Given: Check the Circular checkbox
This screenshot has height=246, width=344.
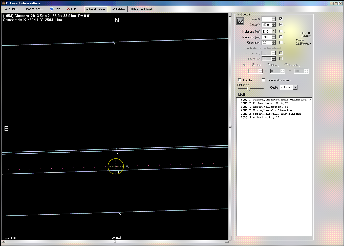Looking at the screenshot, I should [x=240, y=80].
